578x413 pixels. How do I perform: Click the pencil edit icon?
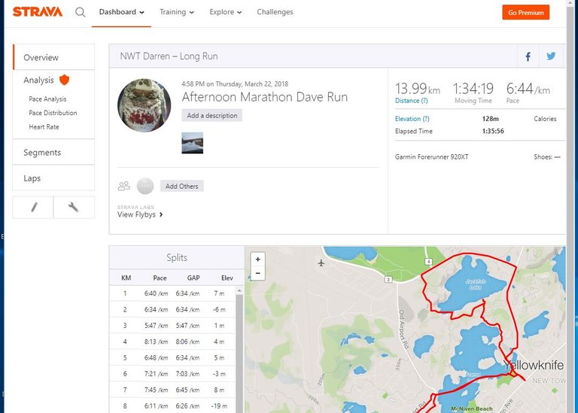tap(34, 208)
